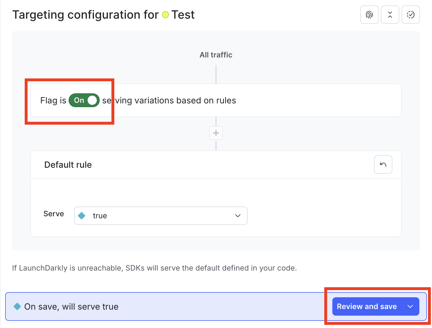Click the All traffic label
Viewport: 432px width, 328px height.
pos(216,55)
